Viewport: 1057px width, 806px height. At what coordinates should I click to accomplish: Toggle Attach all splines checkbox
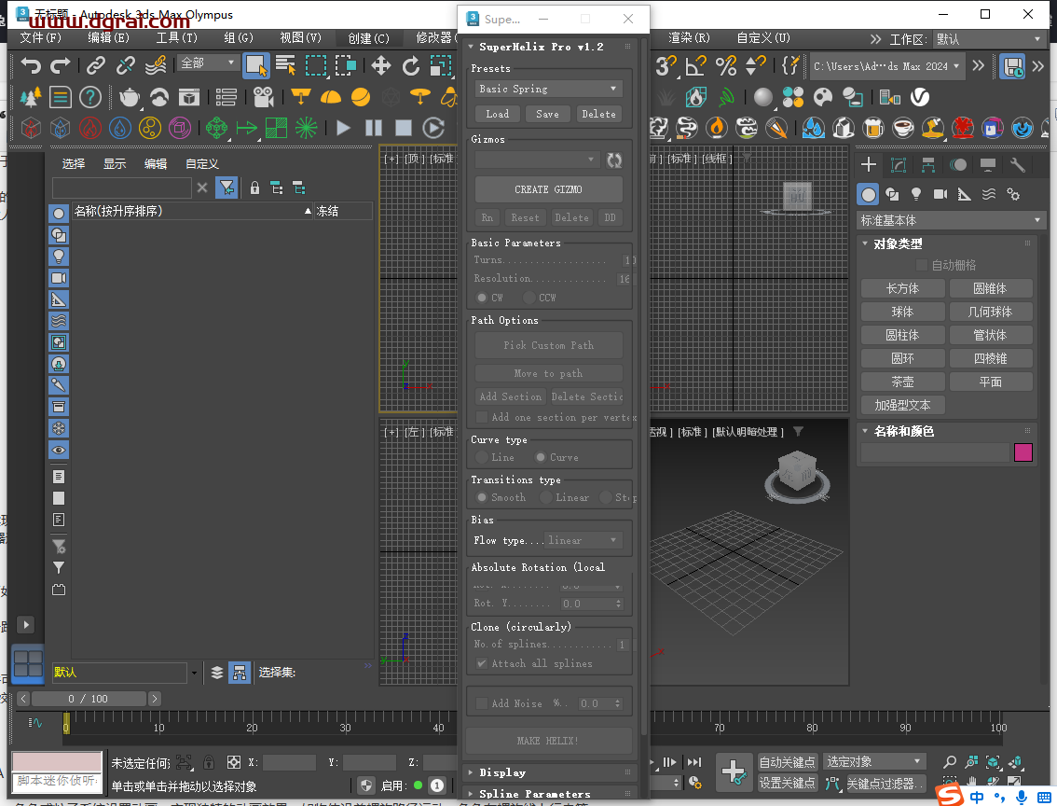point(481,663)
